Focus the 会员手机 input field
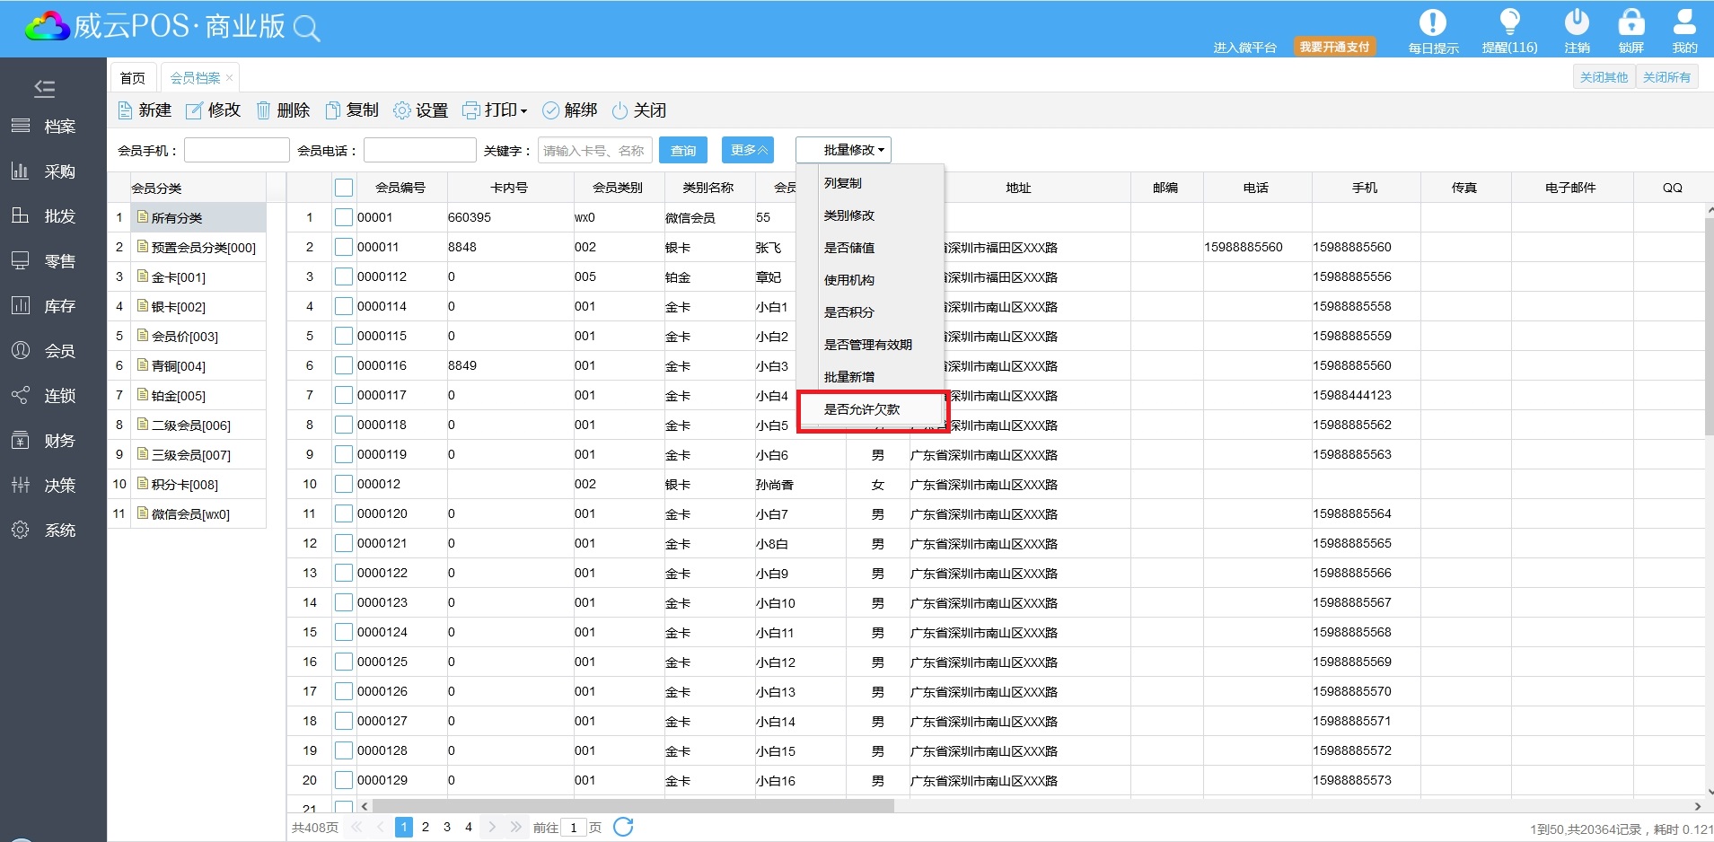Viewport: 1714px width, 842px height. pos(237,150)
